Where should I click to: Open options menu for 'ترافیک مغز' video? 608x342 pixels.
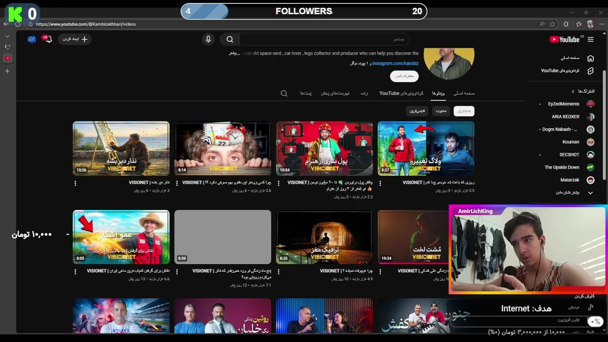coord(278,271)
